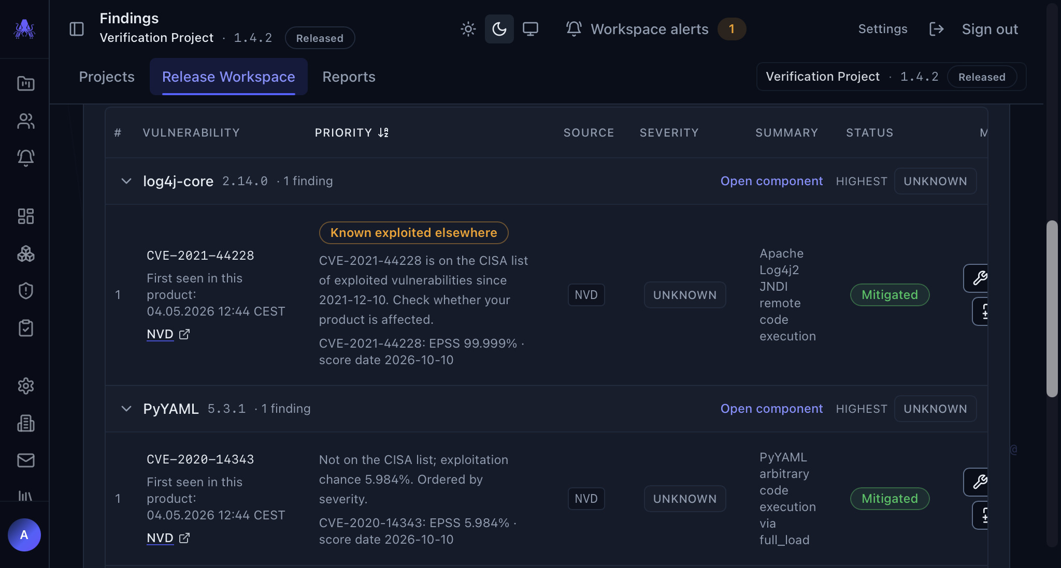Screen dimensions: 1061x568
Task: Open component for PyYAML
Action: click(x=771, y=409)
